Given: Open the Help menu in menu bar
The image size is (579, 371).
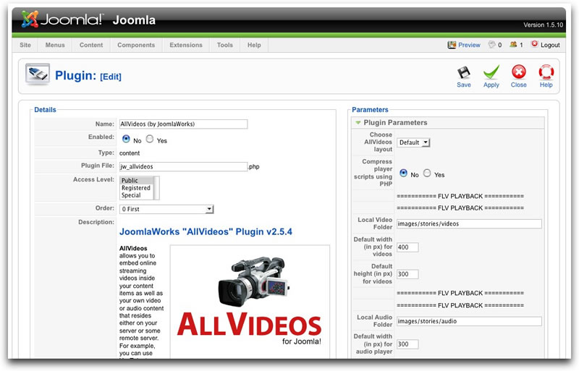Looking at the screenshot, I should (254, 45).
